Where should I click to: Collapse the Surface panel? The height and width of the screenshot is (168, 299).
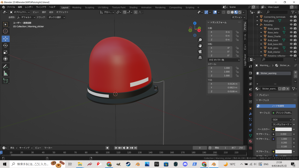coord(264,100)
